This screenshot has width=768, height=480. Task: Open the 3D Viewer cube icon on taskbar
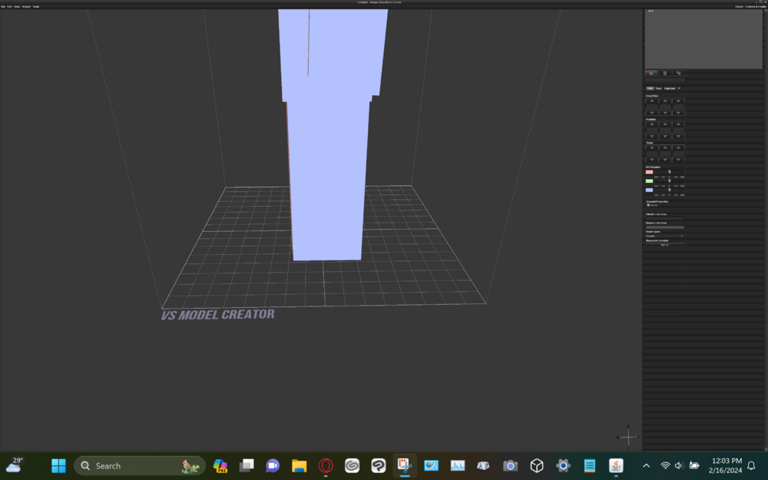click(x=536, y=465)
